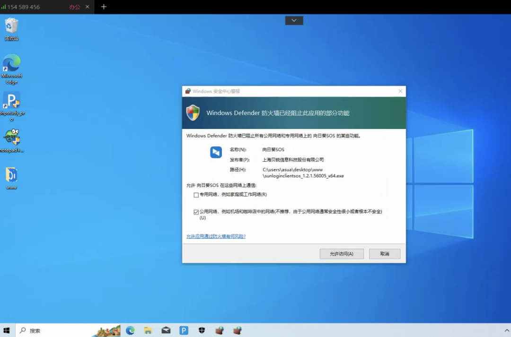Select the 154 589 456 session tab
The image size is (511, 337).
coord(47,7)
